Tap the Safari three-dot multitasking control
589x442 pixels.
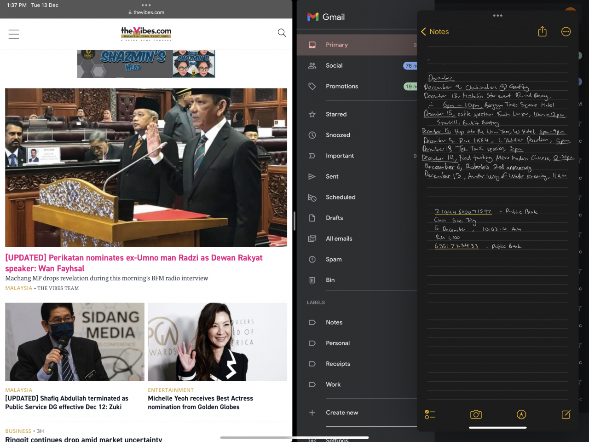146,5
